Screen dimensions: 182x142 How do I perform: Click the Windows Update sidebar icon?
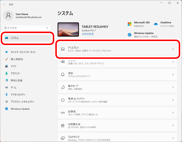[7, 109]
